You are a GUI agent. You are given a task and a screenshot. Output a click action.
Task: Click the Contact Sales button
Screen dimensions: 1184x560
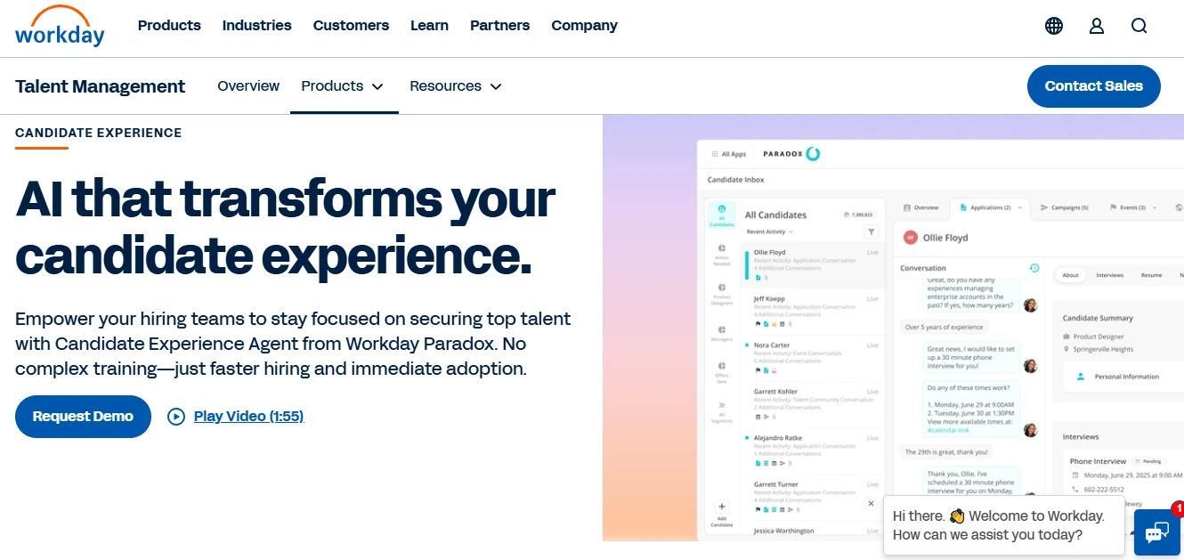[x=1094, y=86]
